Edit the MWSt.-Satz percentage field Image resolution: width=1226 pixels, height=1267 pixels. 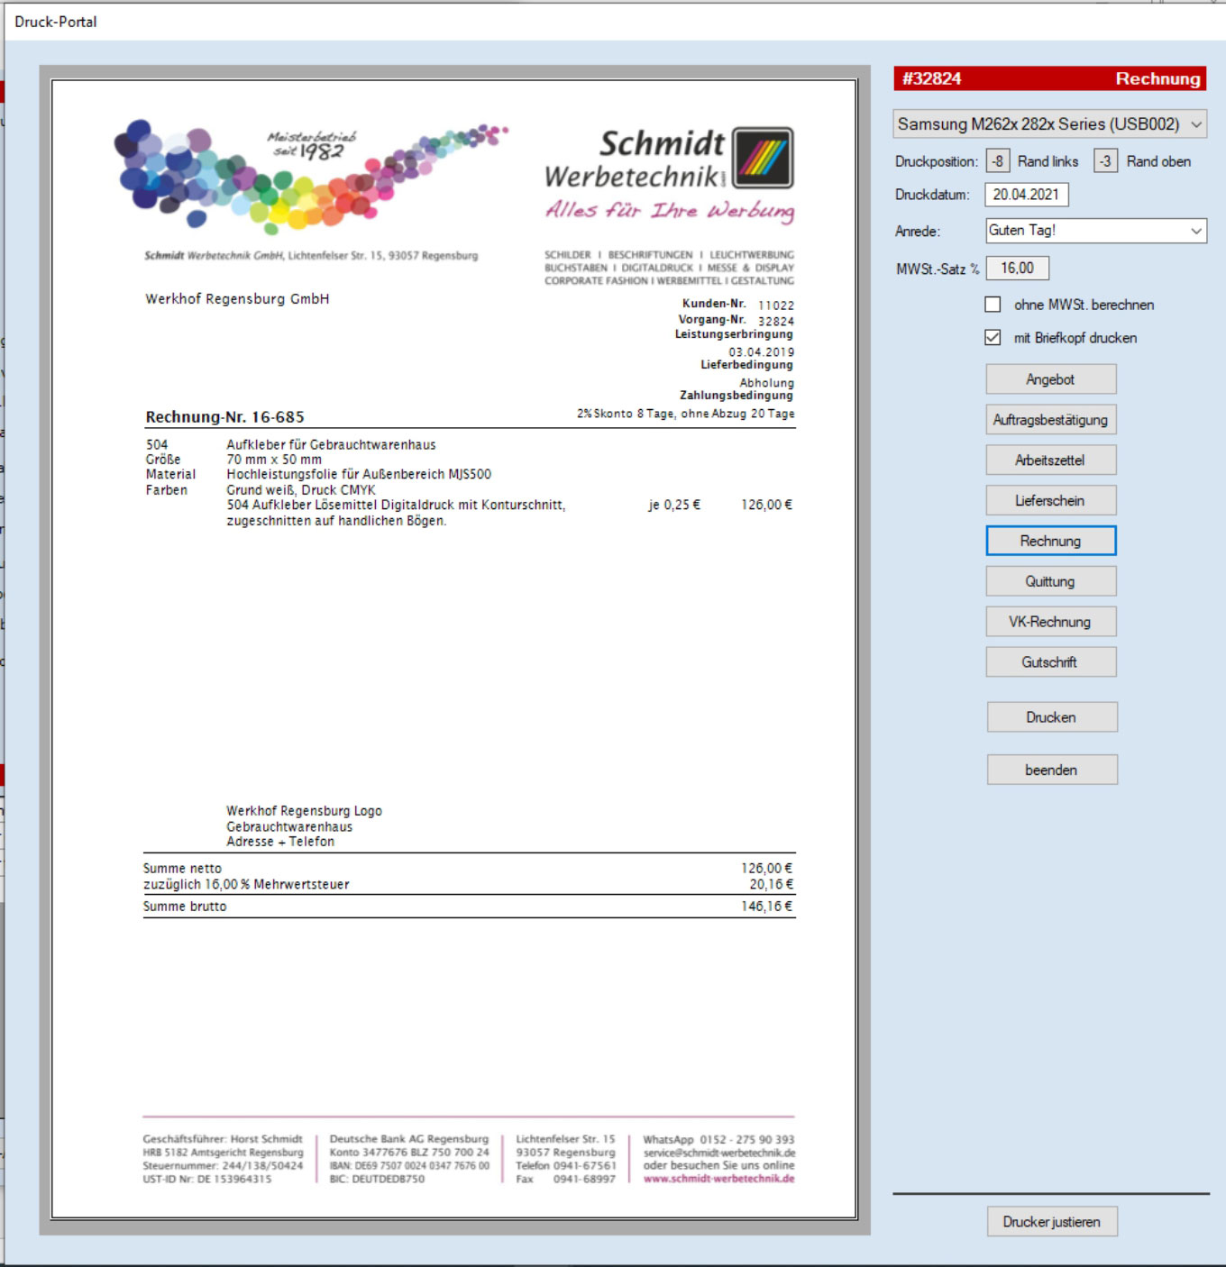[1018, 269]
